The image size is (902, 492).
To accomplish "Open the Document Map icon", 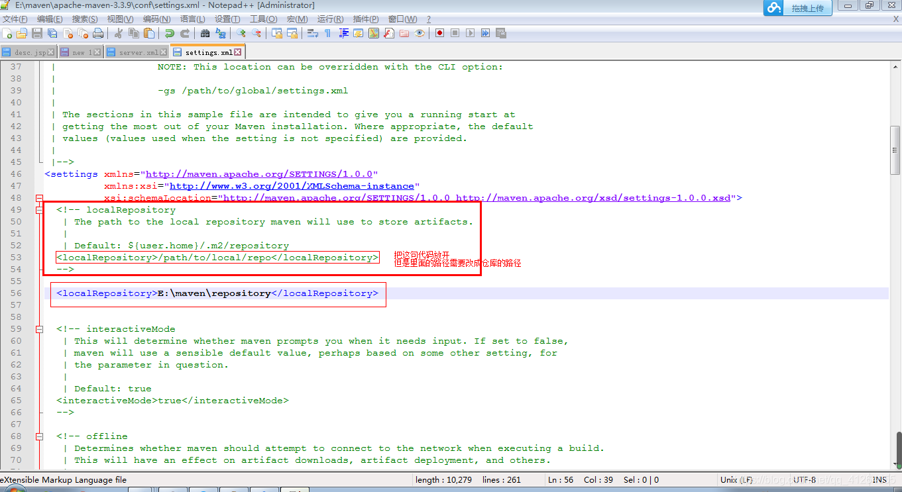I will click(x=374, y=33).
